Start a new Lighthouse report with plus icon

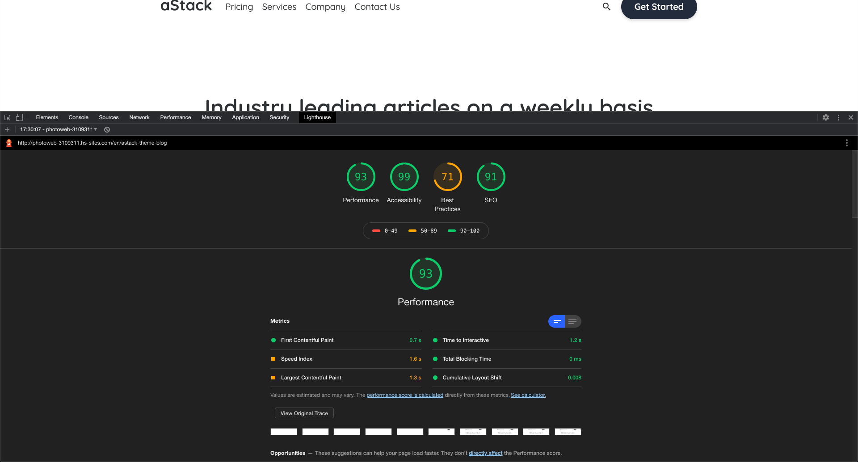pyautogui.click(x=7, y=129)
